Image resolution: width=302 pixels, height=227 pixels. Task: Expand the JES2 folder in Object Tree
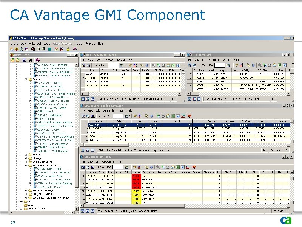click(21, 205)
